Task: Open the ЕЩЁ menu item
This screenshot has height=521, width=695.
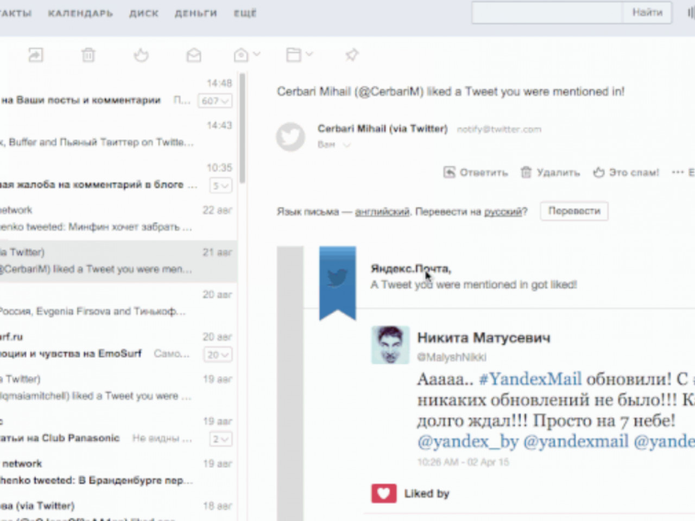Action: tap(245, 13)
